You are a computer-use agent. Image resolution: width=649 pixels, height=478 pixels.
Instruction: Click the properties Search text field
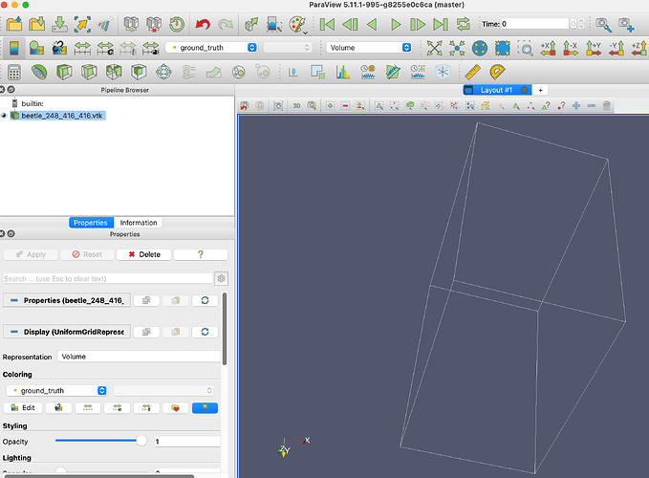point(108,278)
